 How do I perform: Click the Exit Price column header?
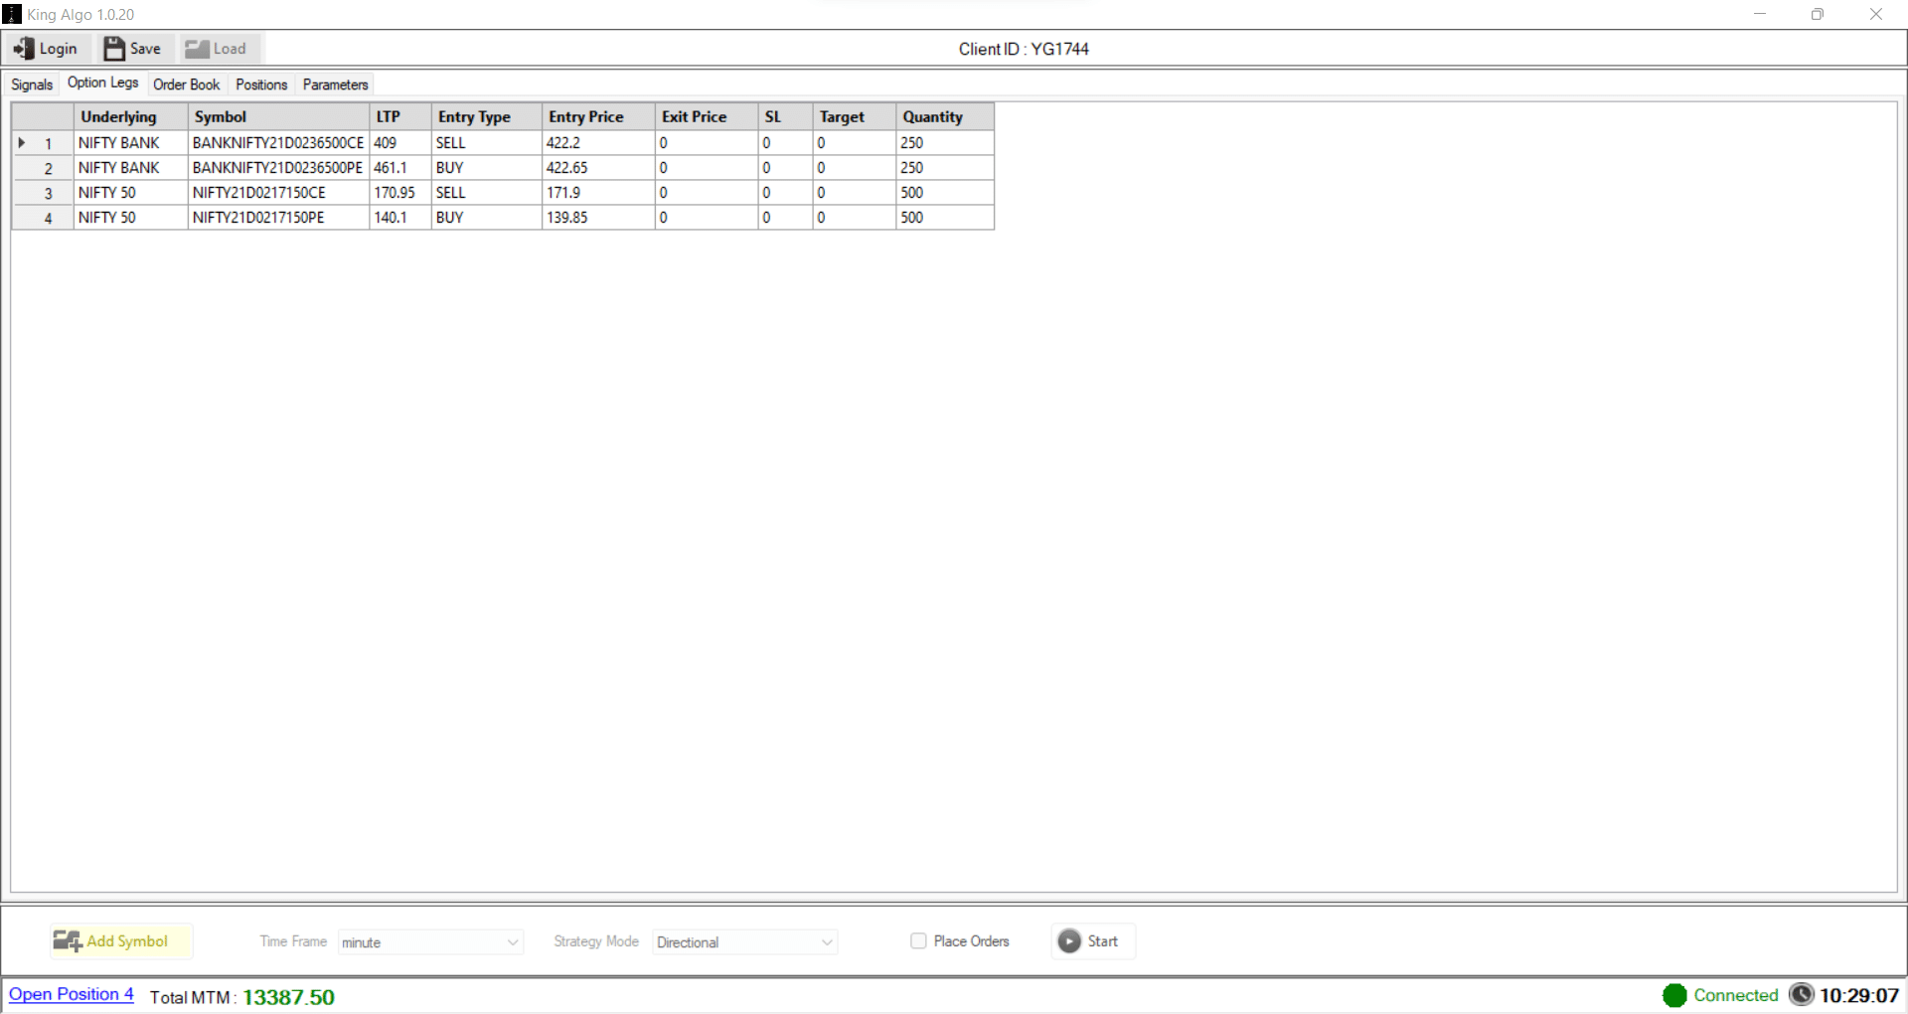coord(707,116)
